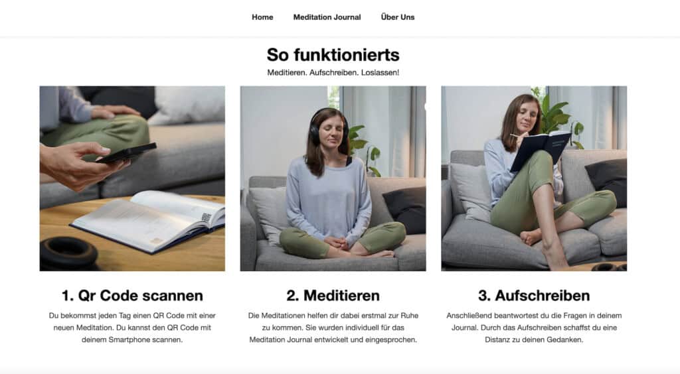The width and height of the screenshot is (680, 374).
Task: Open the woman writing in journal photo
Action: click(534, 178)
